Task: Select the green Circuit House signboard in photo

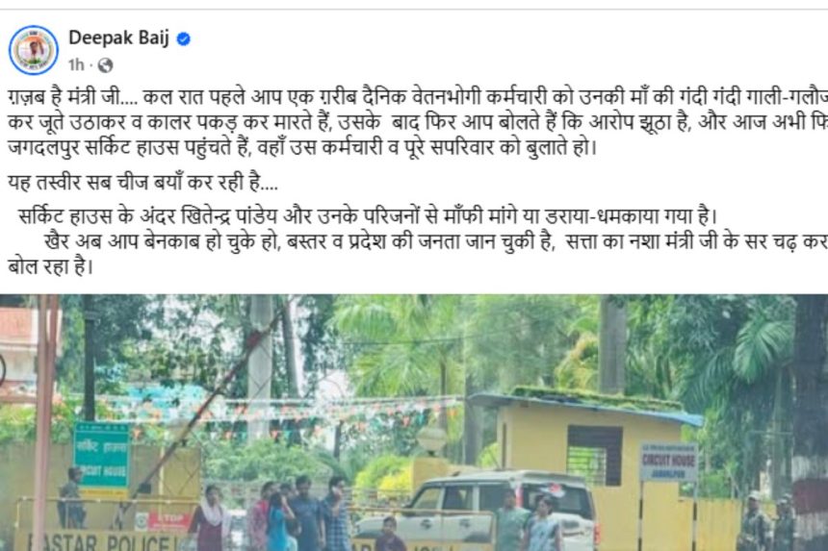Action: [x=101, y=455]
